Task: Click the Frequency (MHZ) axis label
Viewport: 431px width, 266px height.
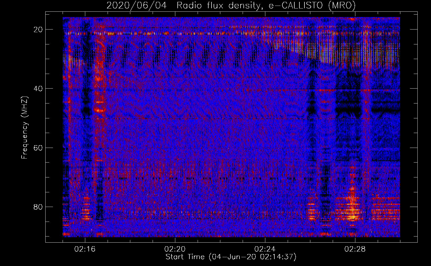Action: (25, 128)
